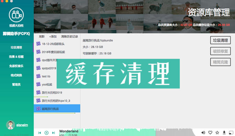235x136 pixels.
Task: Click the video camera app logo
Action: 16,15
